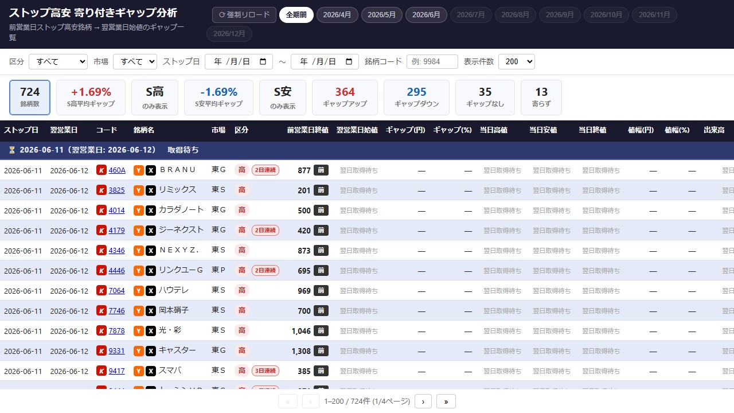Open Yahoo Y icon for BRANU
Image resolution: width=734 pixels, height=413 pixels.
tap(138, 170)
